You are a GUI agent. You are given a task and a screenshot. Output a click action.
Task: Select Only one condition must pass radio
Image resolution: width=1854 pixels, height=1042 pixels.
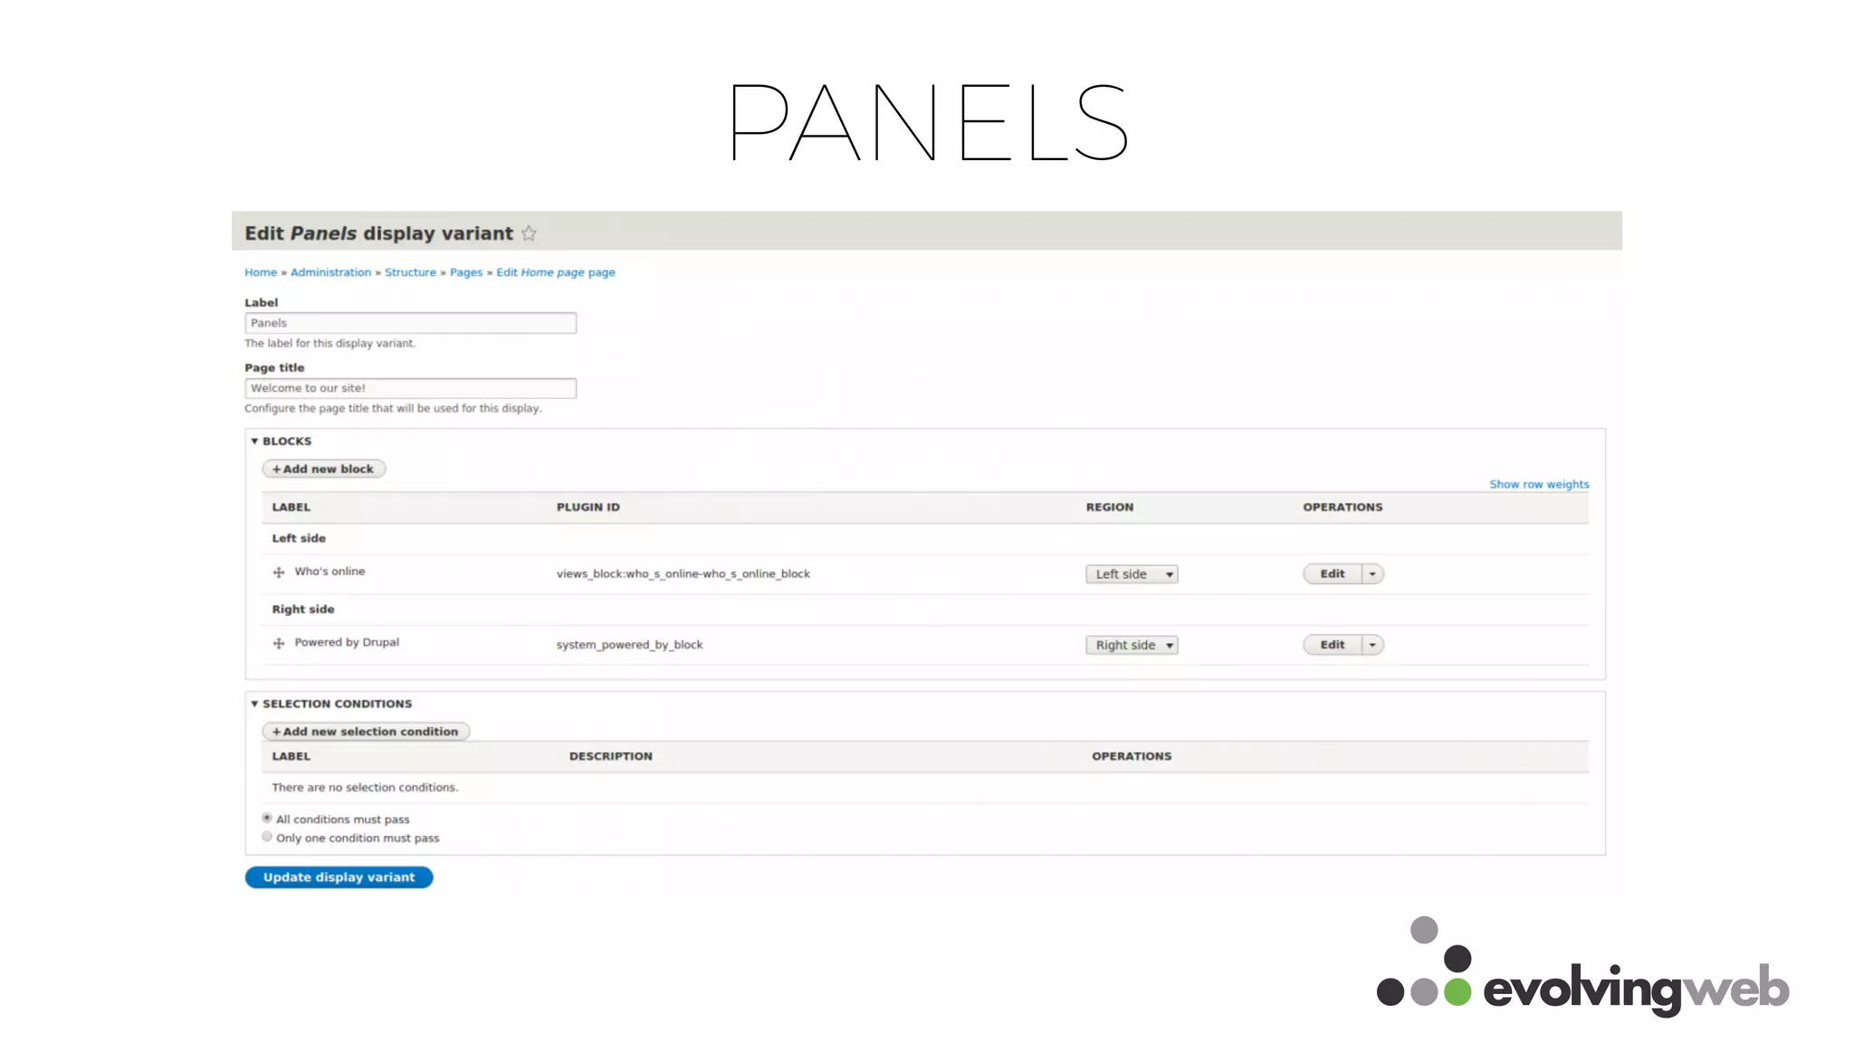(x=267, y=837)
